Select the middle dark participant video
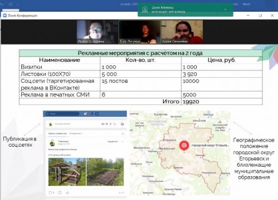Image resolution: width=278 pixels, height=200 pixels. (140, 32)
